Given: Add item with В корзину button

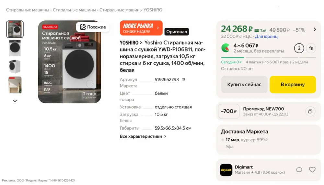Looking at the screenshot, I should coord(293,85).
